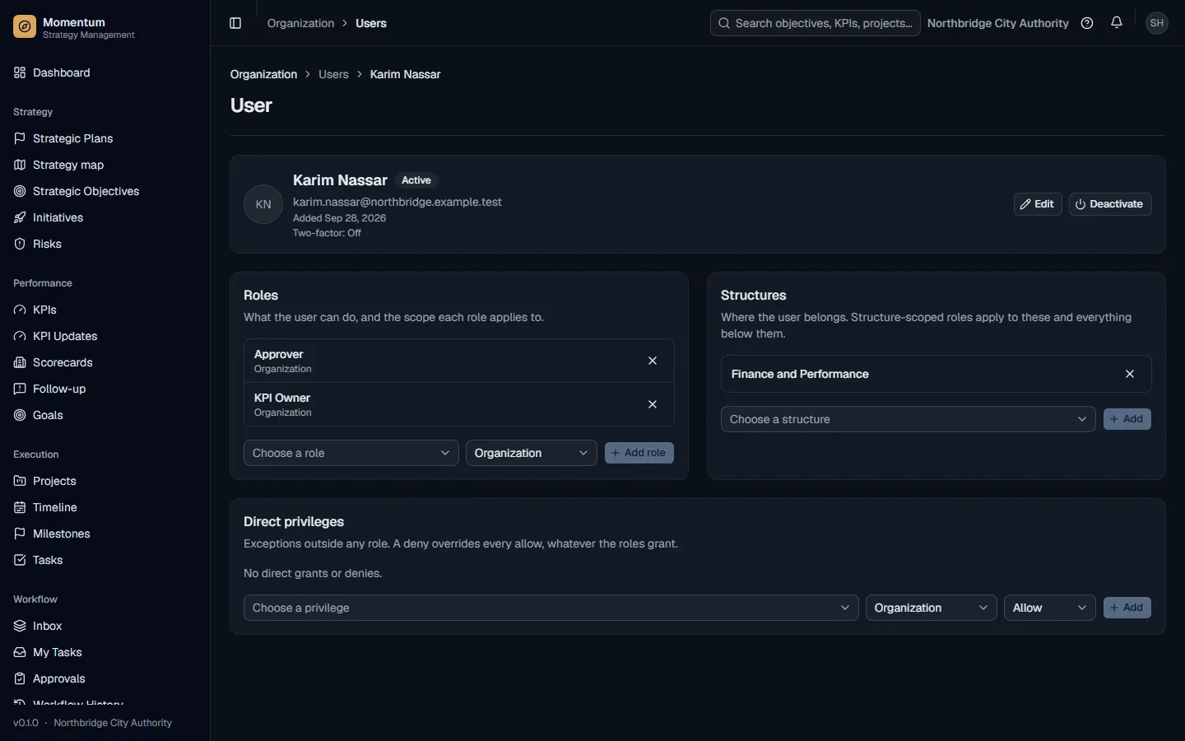Open the Choose a privilege dropdown
1185x741 pixels.
(x=551, y=608)
